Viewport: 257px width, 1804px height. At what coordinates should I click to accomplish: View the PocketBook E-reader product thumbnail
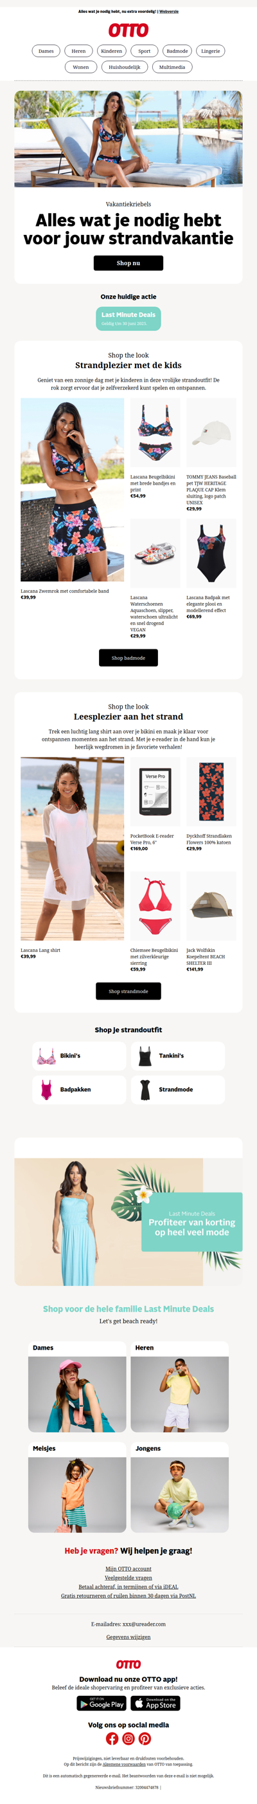155,792
